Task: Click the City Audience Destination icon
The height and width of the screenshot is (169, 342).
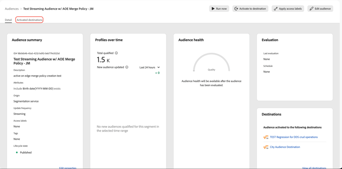Action: coord(266,147)
